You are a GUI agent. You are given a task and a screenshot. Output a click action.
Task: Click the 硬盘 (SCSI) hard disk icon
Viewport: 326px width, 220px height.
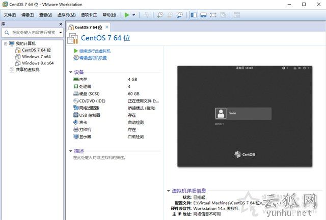(x=76, y=94)
